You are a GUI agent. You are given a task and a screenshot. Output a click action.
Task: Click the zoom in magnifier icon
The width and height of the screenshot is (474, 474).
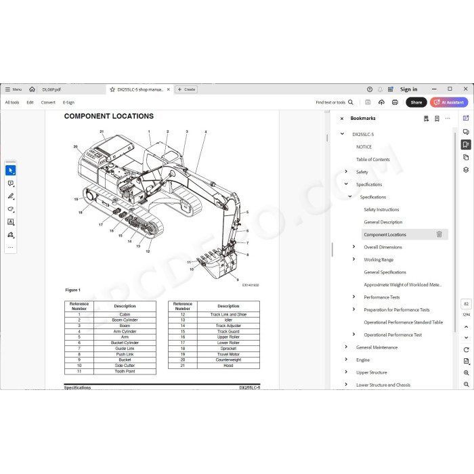[x=466, y=372]
